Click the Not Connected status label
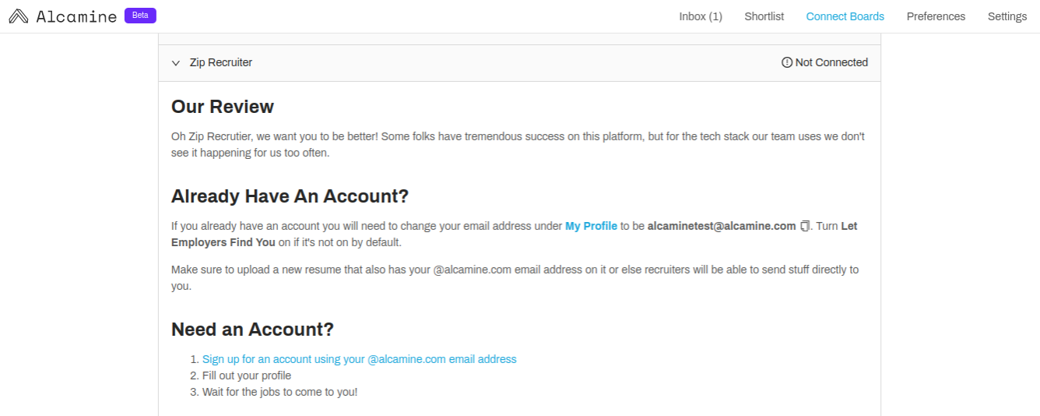 (831, 62)
